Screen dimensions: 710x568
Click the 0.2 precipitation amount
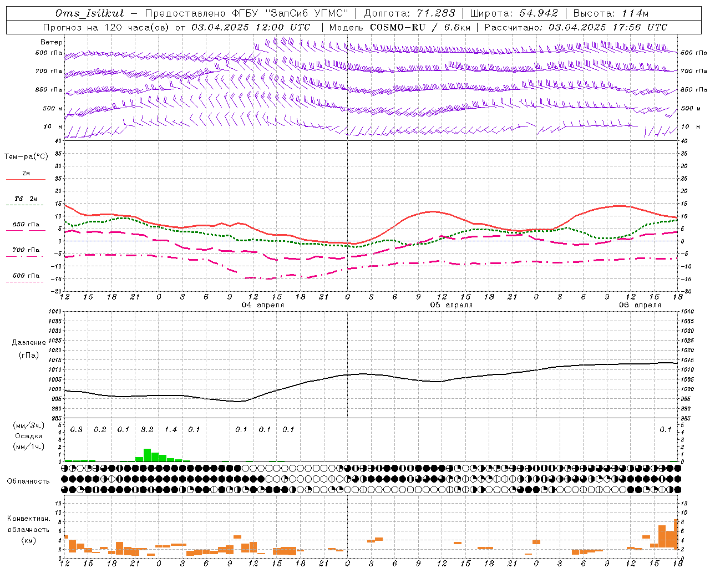(100, 430)
